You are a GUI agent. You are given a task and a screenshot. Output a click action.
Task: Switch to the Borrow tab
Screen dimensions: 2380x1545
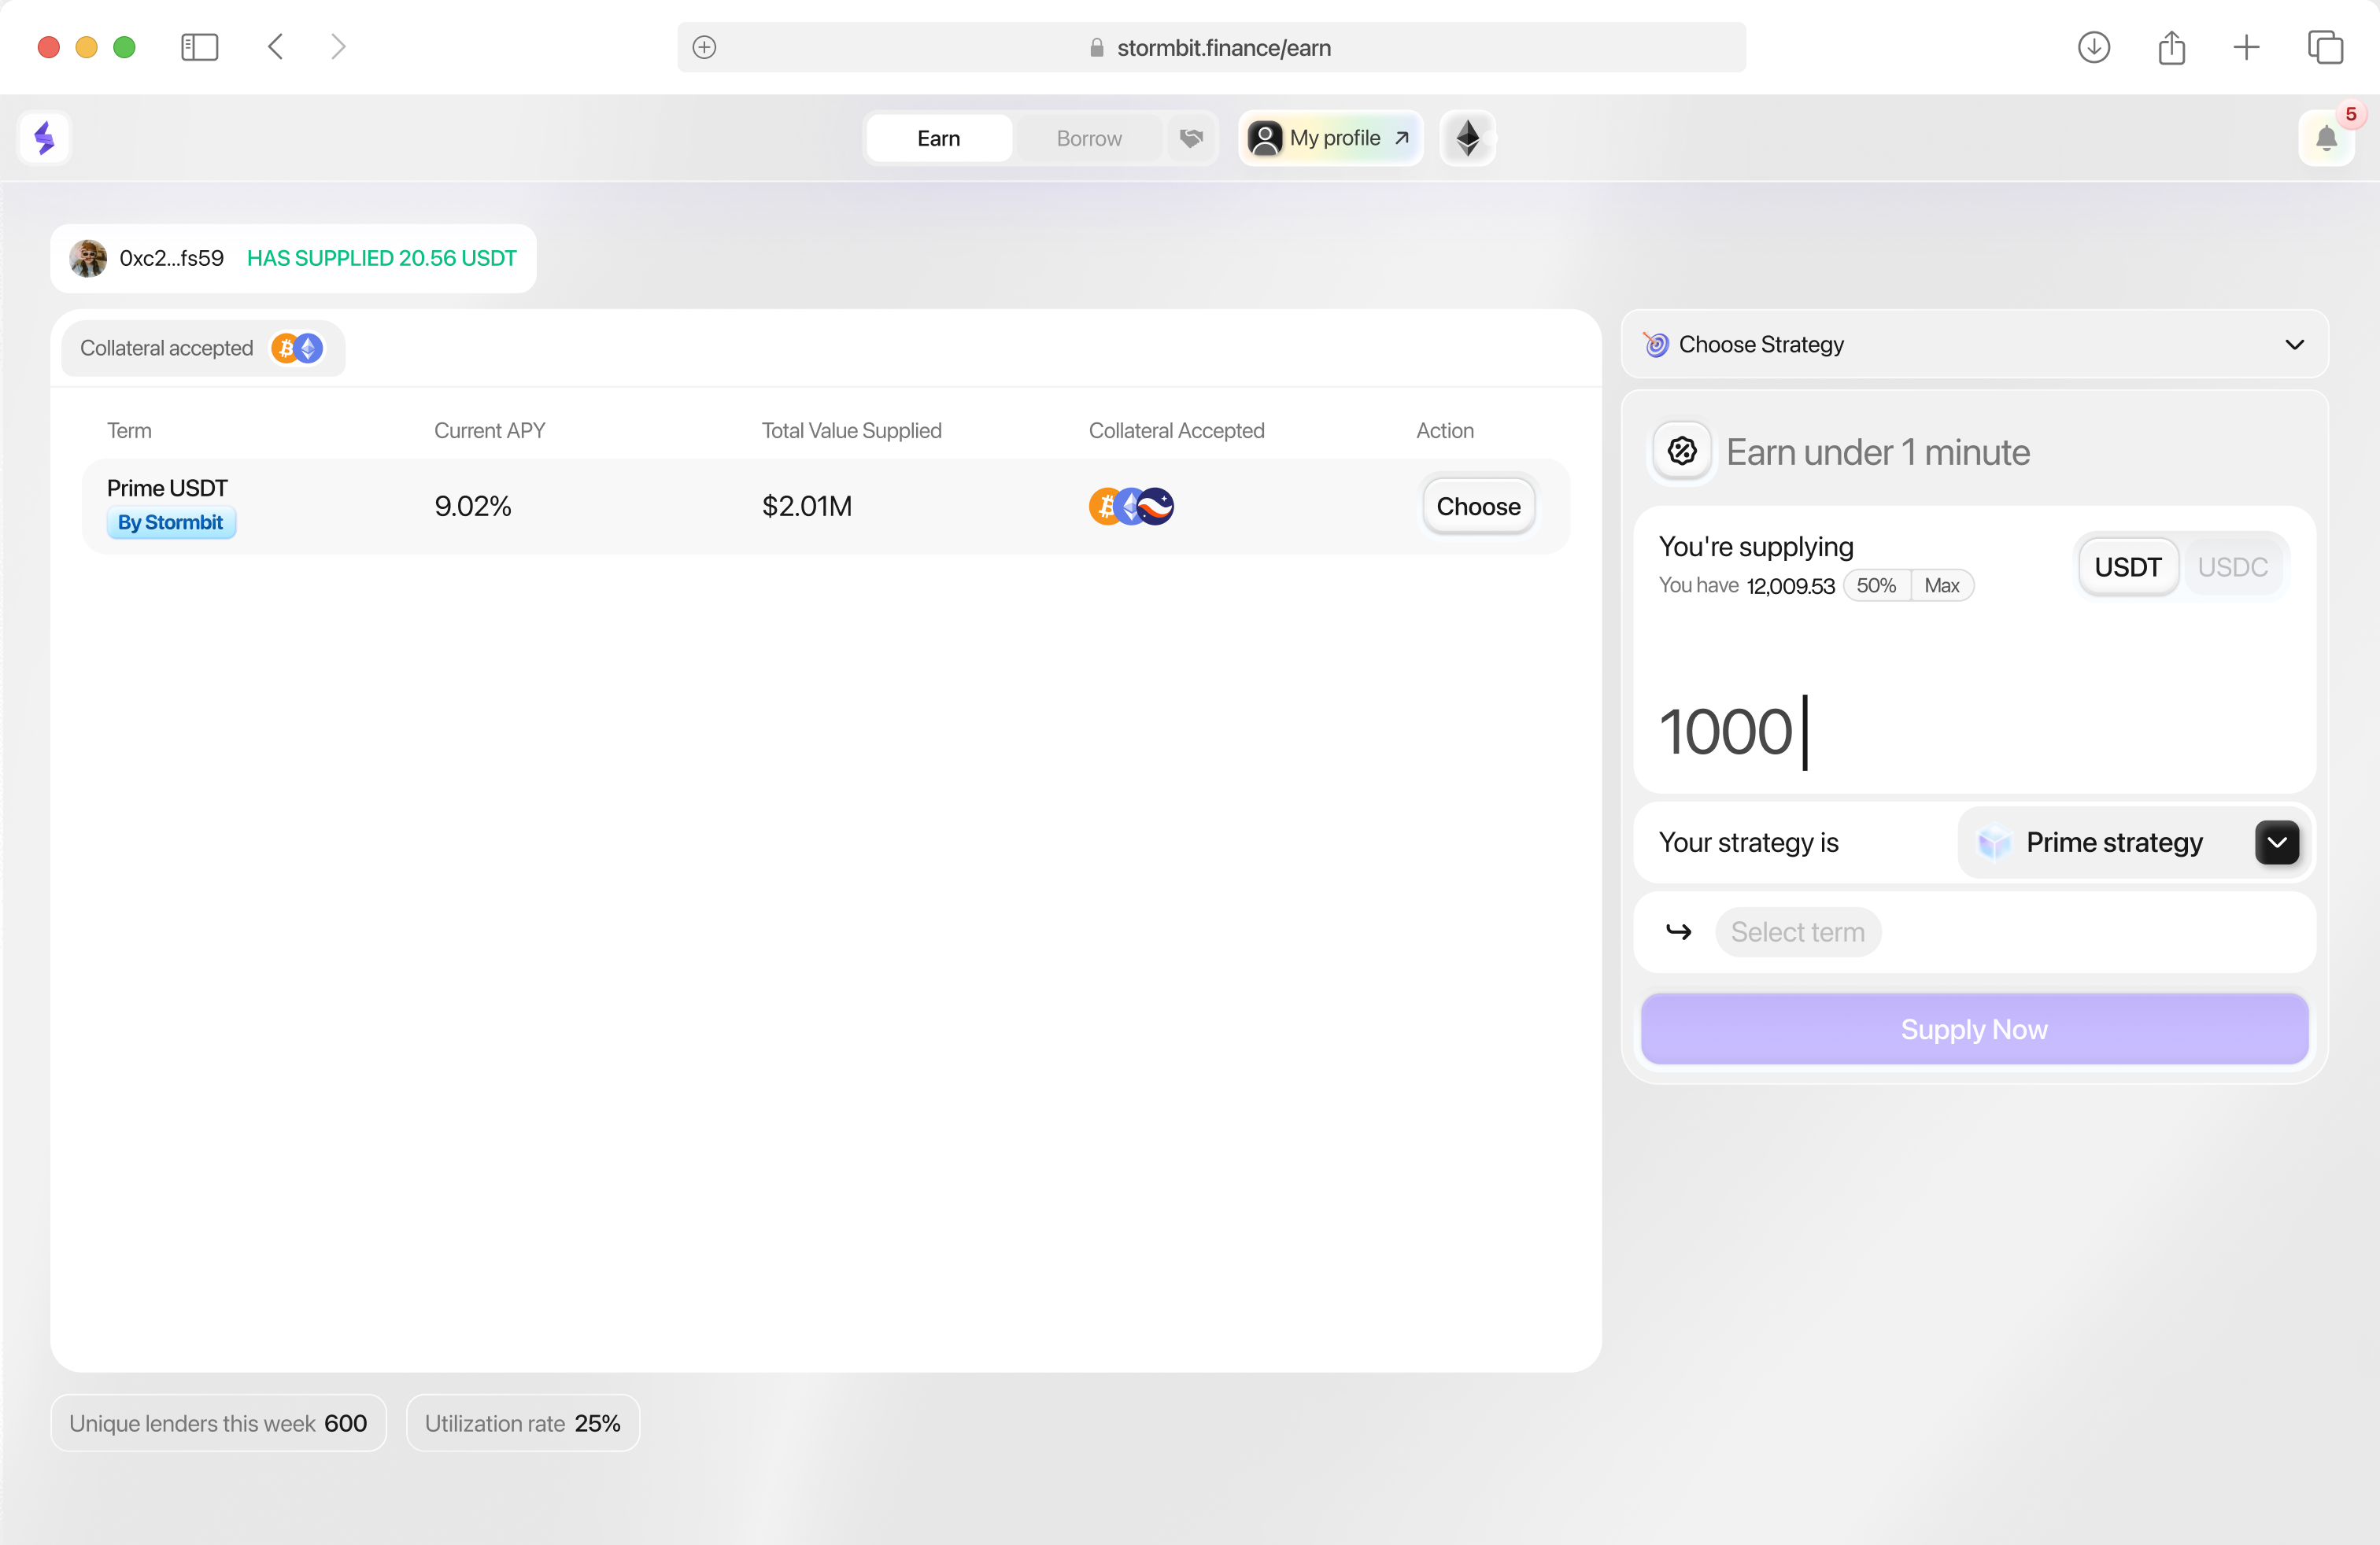click(x=1088, y=138)
